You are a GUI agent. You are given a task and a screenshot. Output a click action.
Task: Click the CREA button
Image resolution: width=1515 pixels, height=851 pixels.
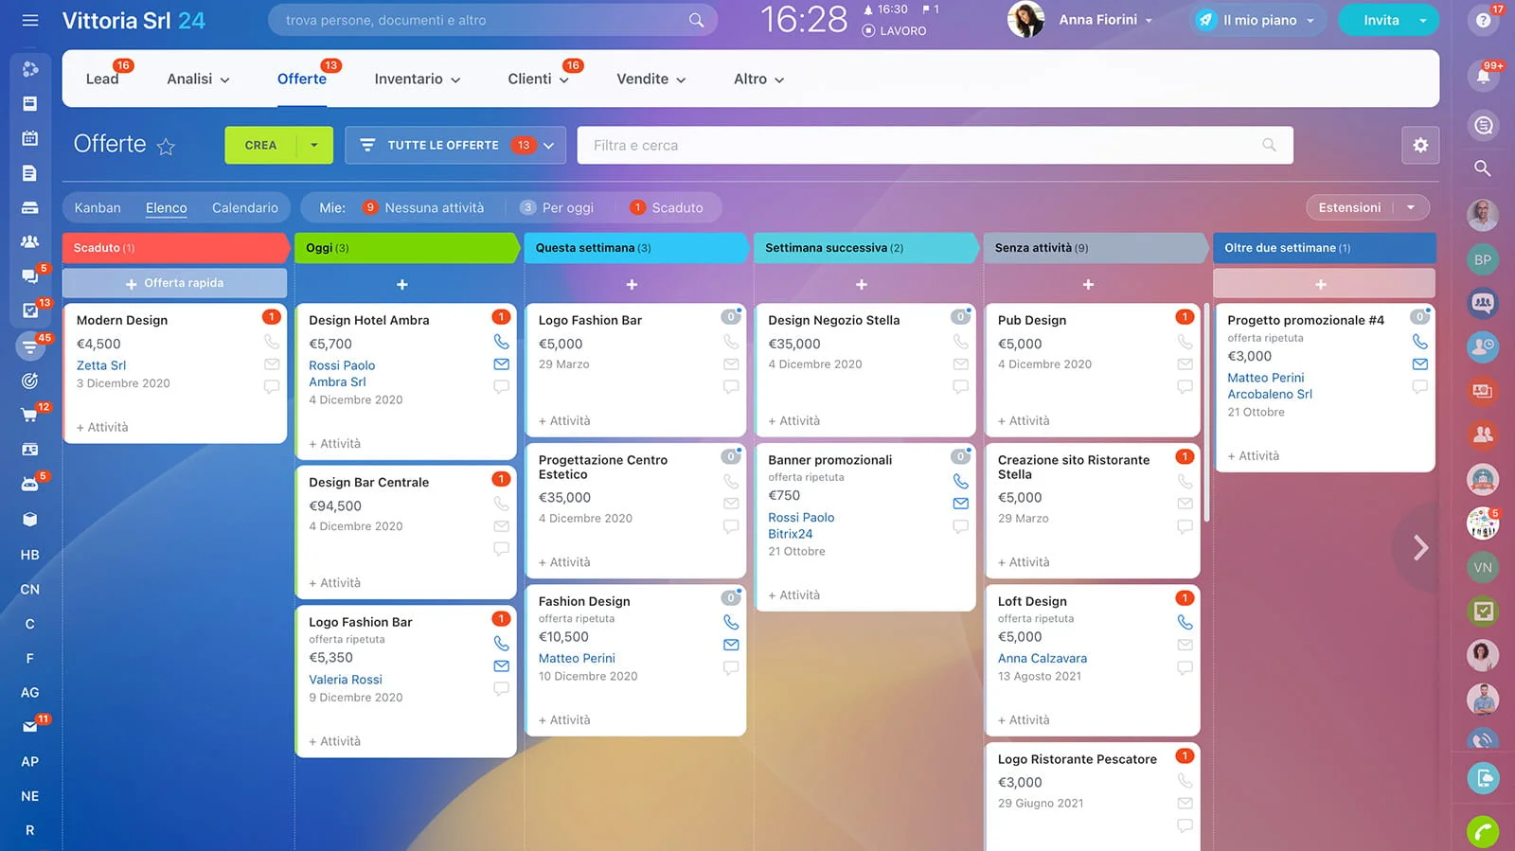[x=260, y=145]
